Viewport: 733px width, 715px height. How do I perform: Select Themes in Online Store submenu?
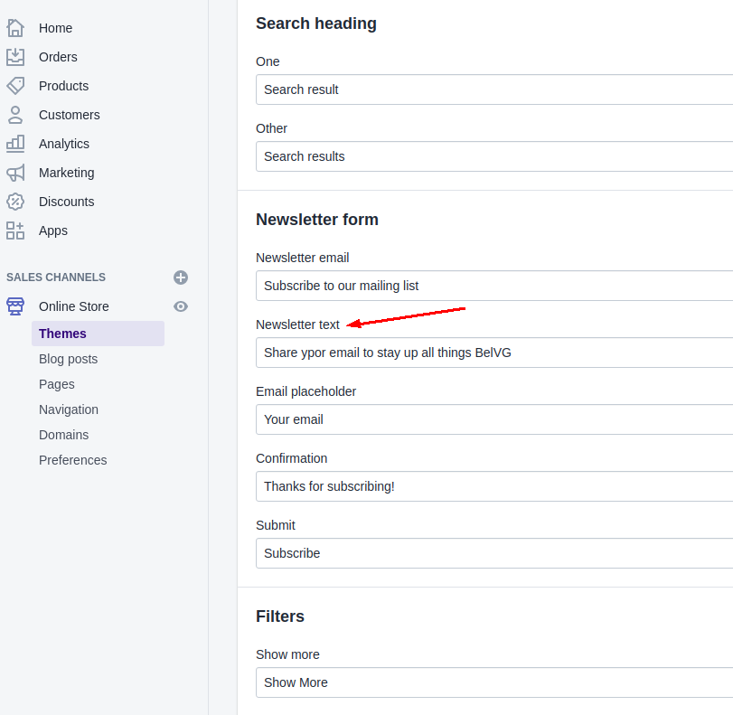point(62,334)
